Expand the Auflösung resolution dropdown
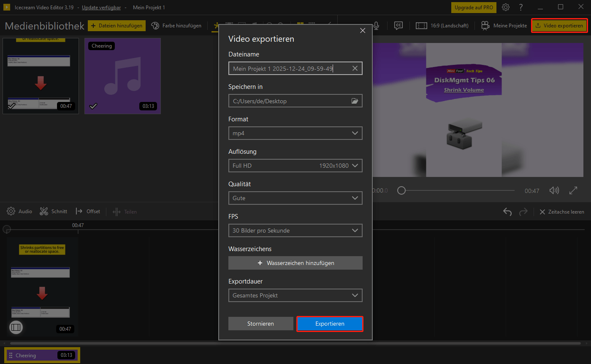Screen dimensions: 591x364 pos(295,166)
